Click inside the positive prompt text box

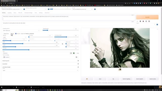coord(69,18)
